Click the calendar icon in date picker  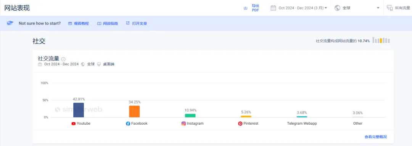[273, 8]
